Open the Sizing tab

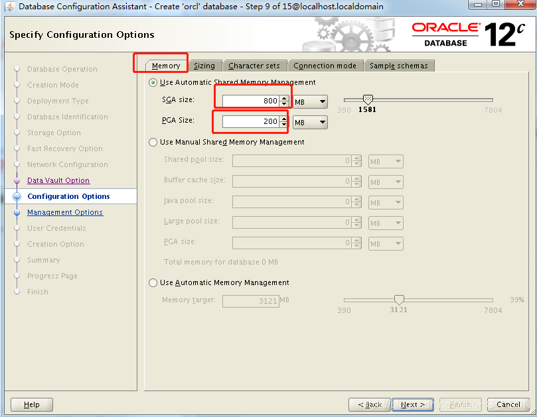[204, 66]
